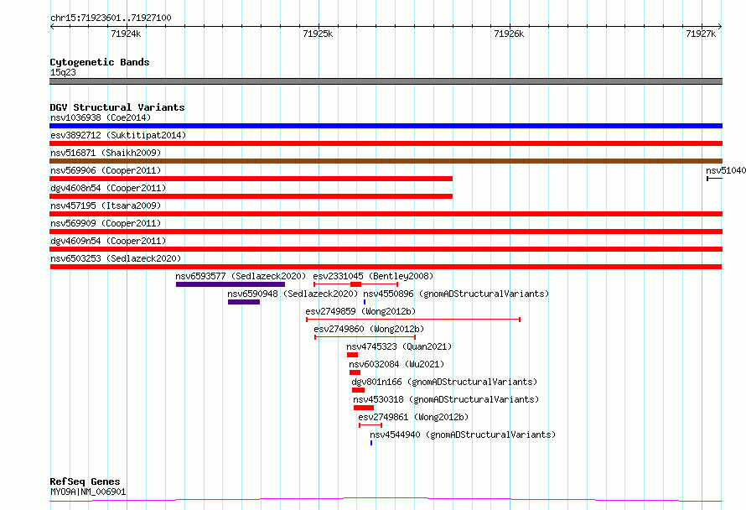Open nsv4745323 (Quan2021) variant label
Image resolution: width=746 pixels, height=510 pixels.
tap(399, 346)
